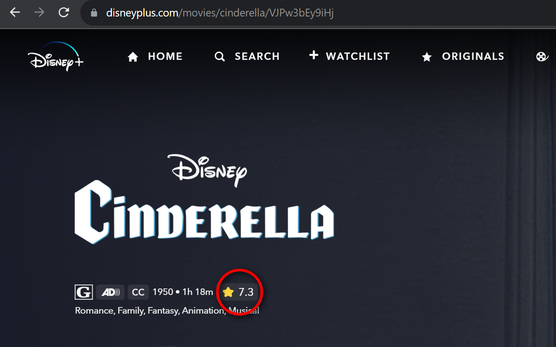The width and height of the screenshot is (556, 347).
Task: Click the yellow star rating icon
Action: [228, 292]
